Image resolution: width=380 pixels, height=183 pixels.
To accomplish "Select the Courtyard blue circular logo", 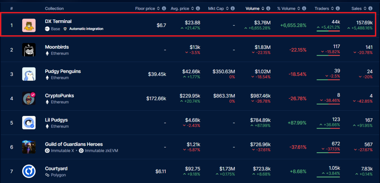I will coord(29,171).
